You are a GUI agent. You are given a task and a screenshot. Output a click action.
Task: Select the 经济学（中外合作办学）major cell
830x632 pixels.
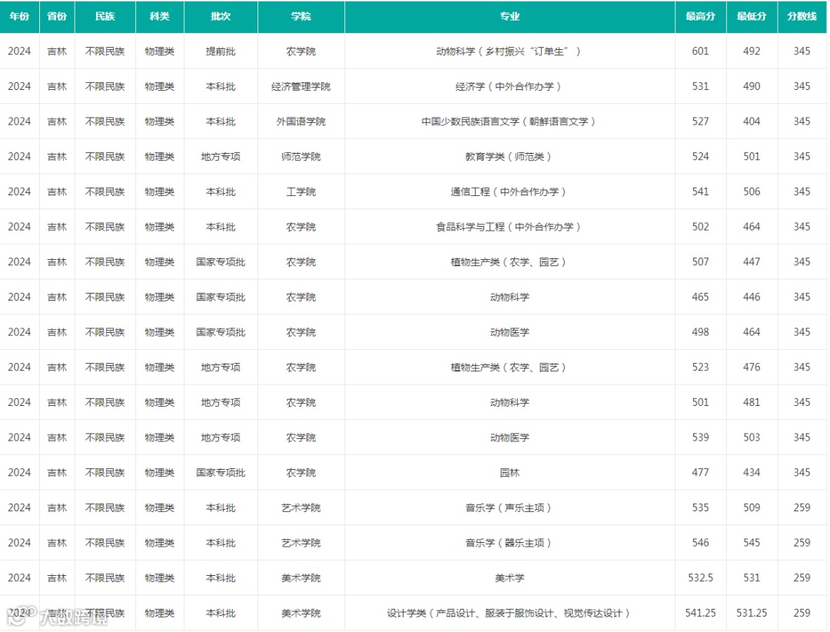point(510,86)
